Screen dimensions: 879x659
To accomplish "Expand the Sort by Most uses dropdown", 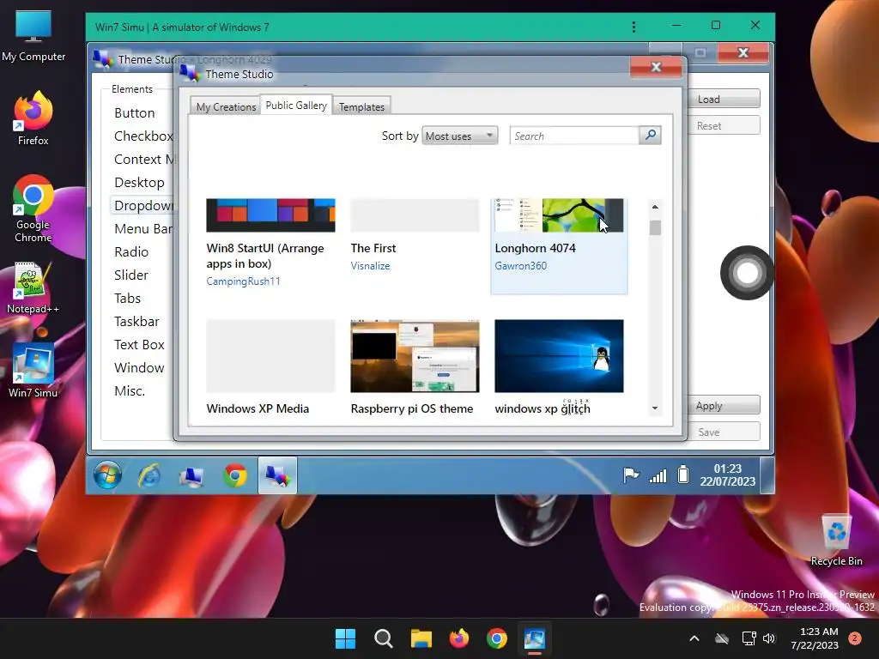I will coord(460,136).
